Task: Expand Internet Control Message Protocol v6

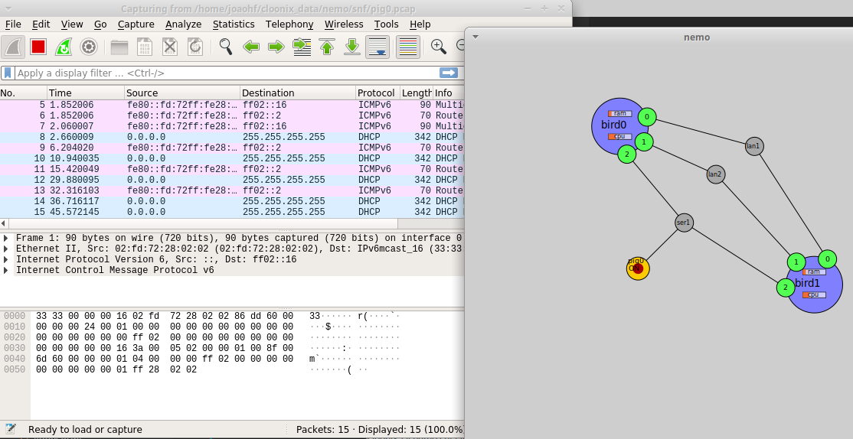Action: pyautogui.click(x=6, y=270)
